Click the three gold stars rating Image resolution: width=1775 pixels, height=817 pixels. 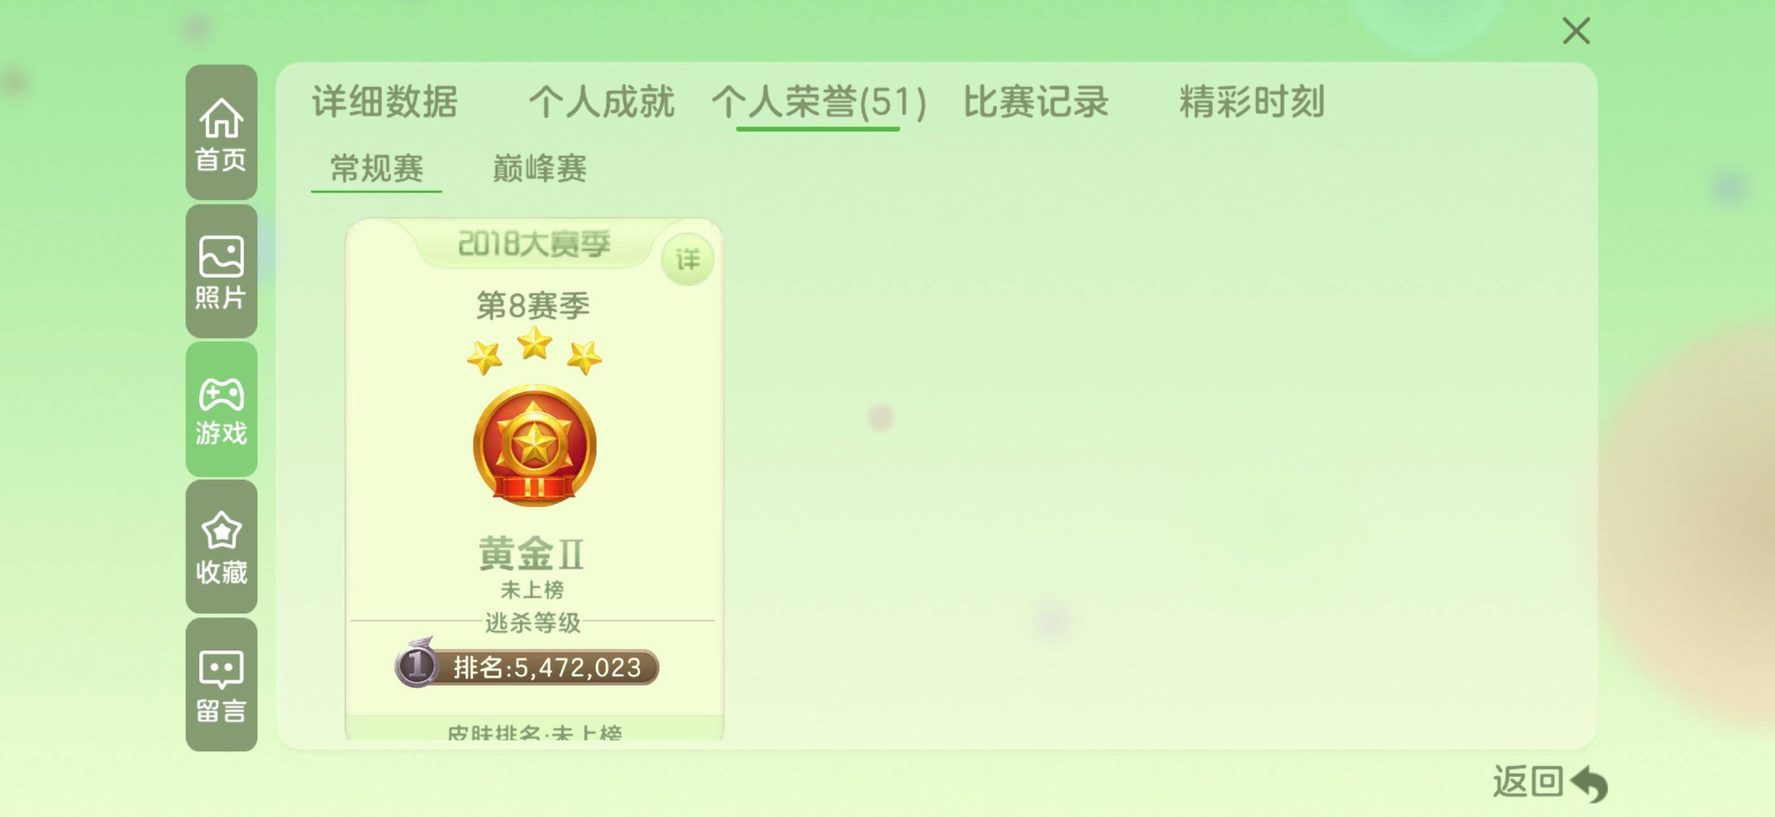(x=534, y=351)
